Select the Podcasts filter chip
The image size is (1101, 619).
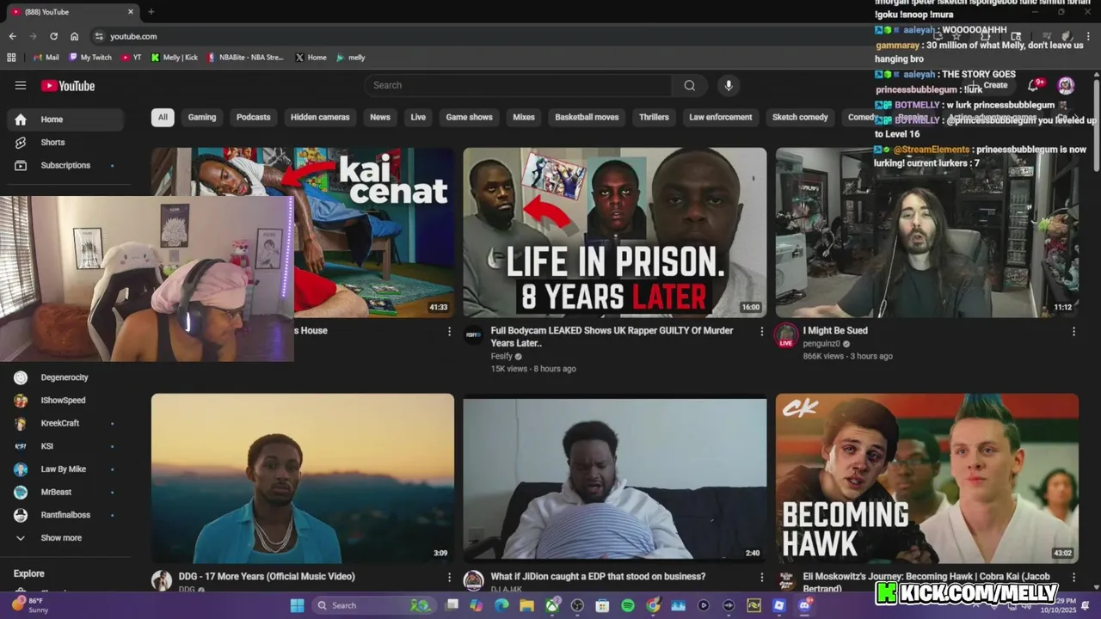coord(253,117)
